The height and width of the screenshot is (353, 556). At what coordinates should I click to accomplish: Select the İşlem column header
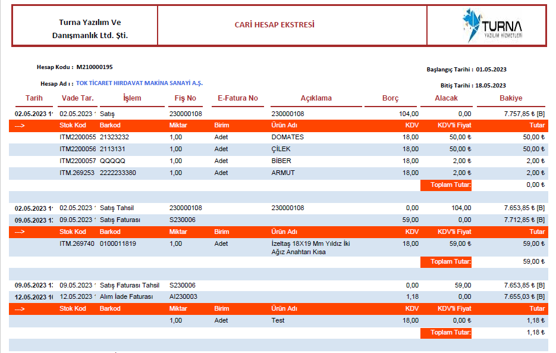[x=132, y=98]
